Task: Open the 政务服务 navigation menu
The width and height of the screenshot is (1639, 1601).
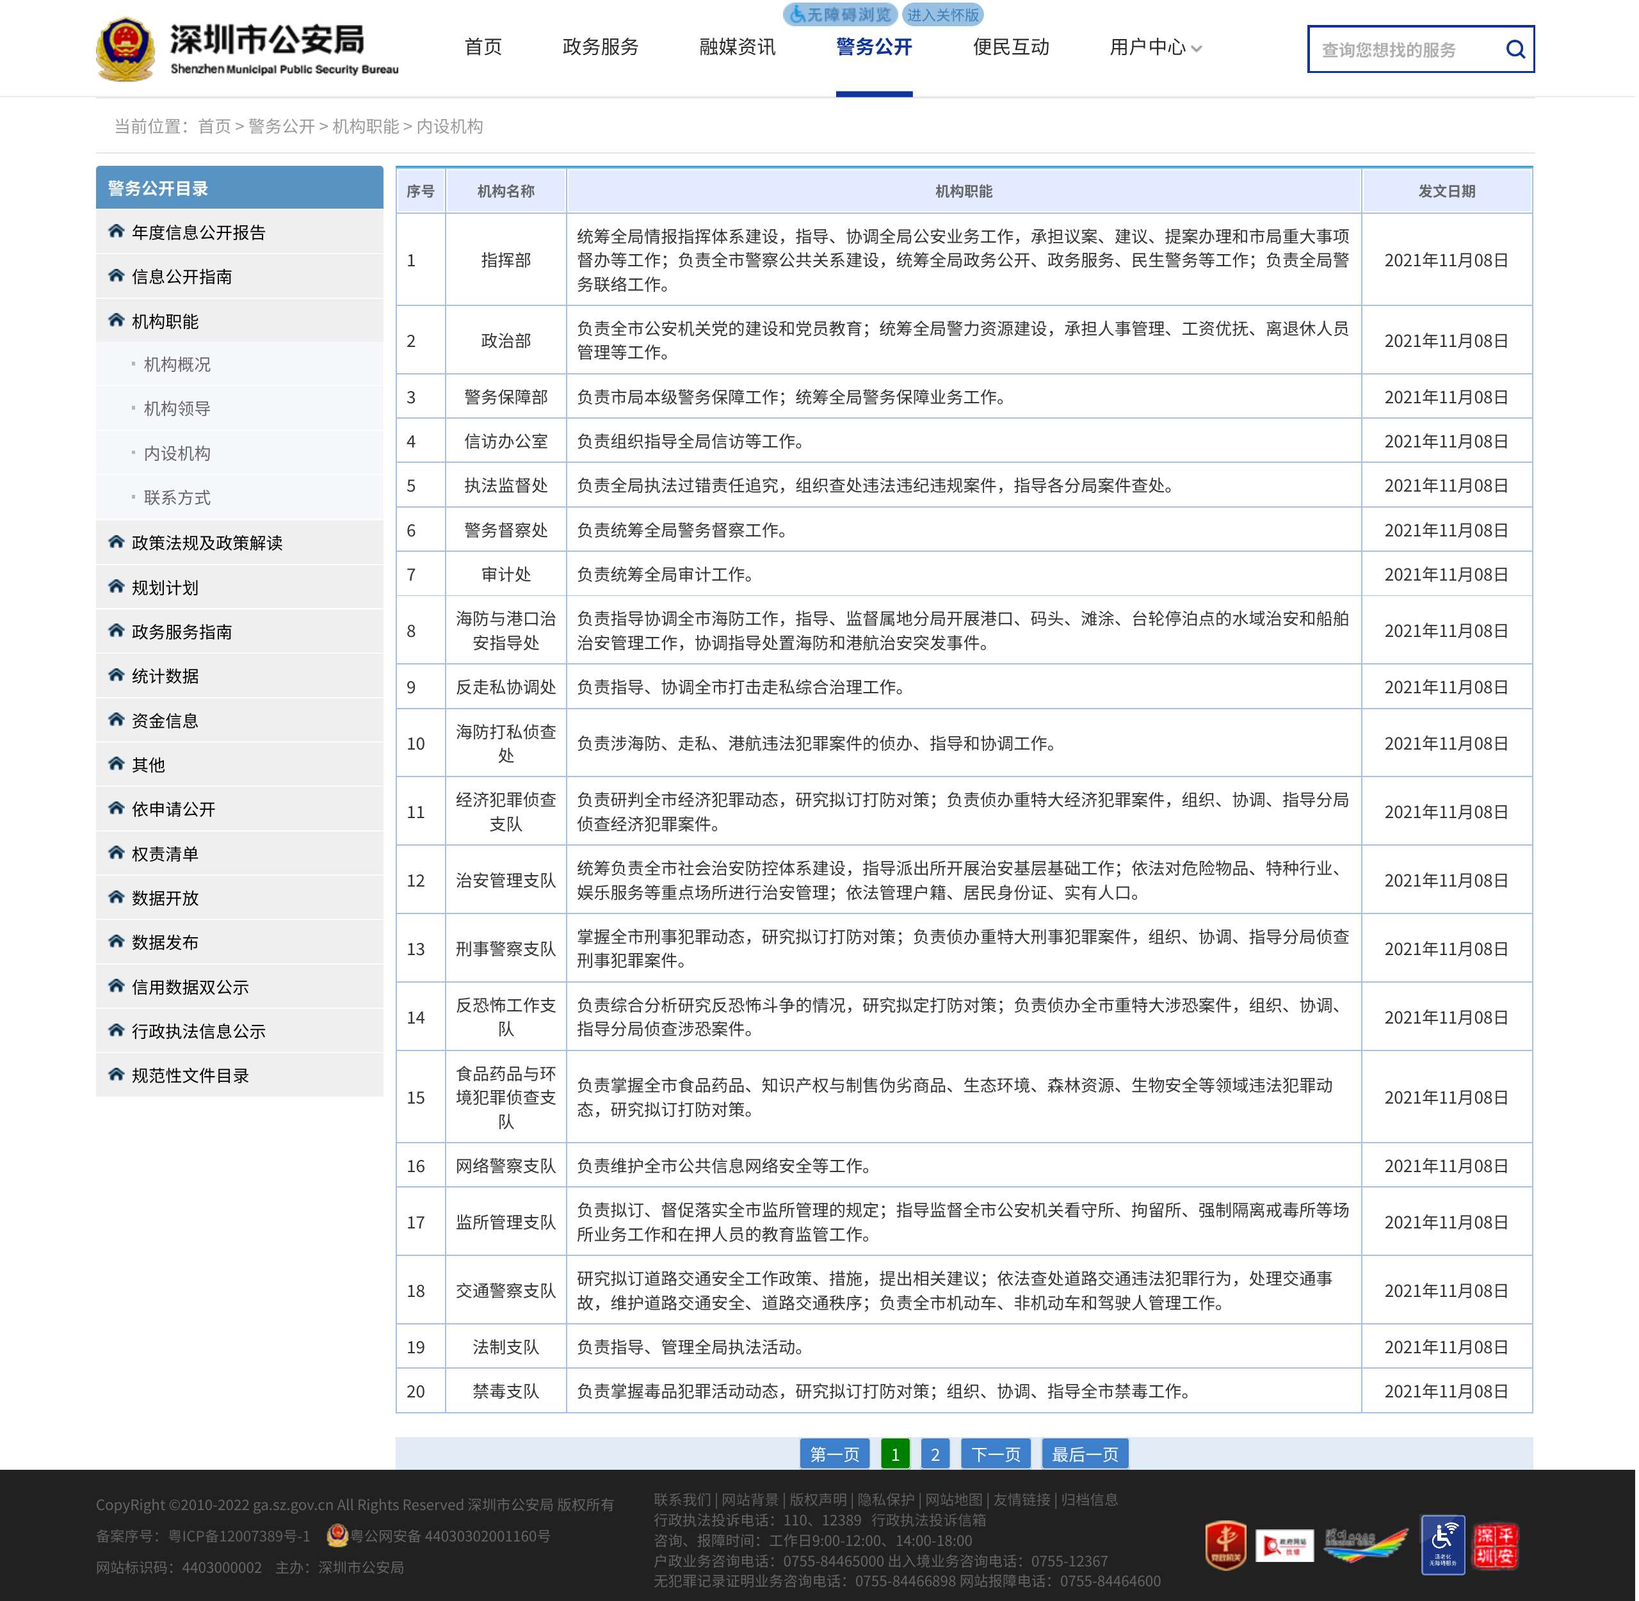Action: point(600,47)
